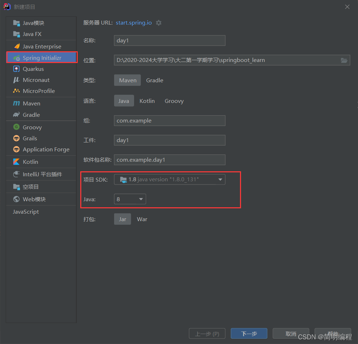Click the 空项目 folder icon
This screenshot has height=344, width=358.
(x=16, y=187)
